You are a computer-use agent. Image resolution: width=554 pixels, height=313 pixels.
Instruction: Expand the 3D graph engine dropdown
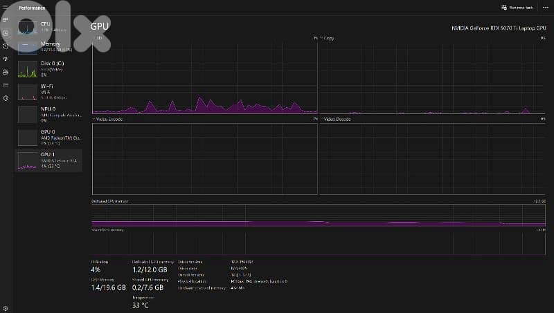click(95, 38)
